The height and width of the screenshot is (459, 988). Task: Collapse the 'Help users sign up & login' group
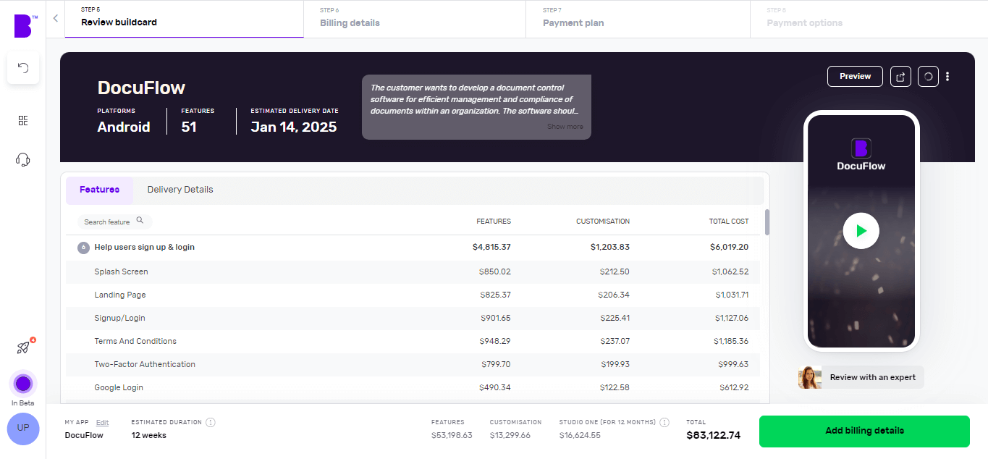pos(83,248)
